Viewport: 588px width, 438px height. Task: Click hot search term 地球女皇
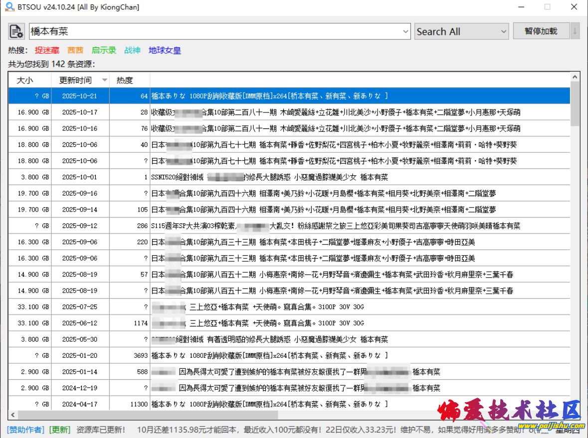pos(165,50)
